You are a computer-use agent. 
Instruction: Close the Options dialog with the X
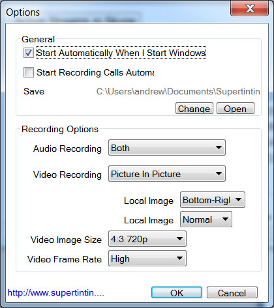(x=249, y=8)
